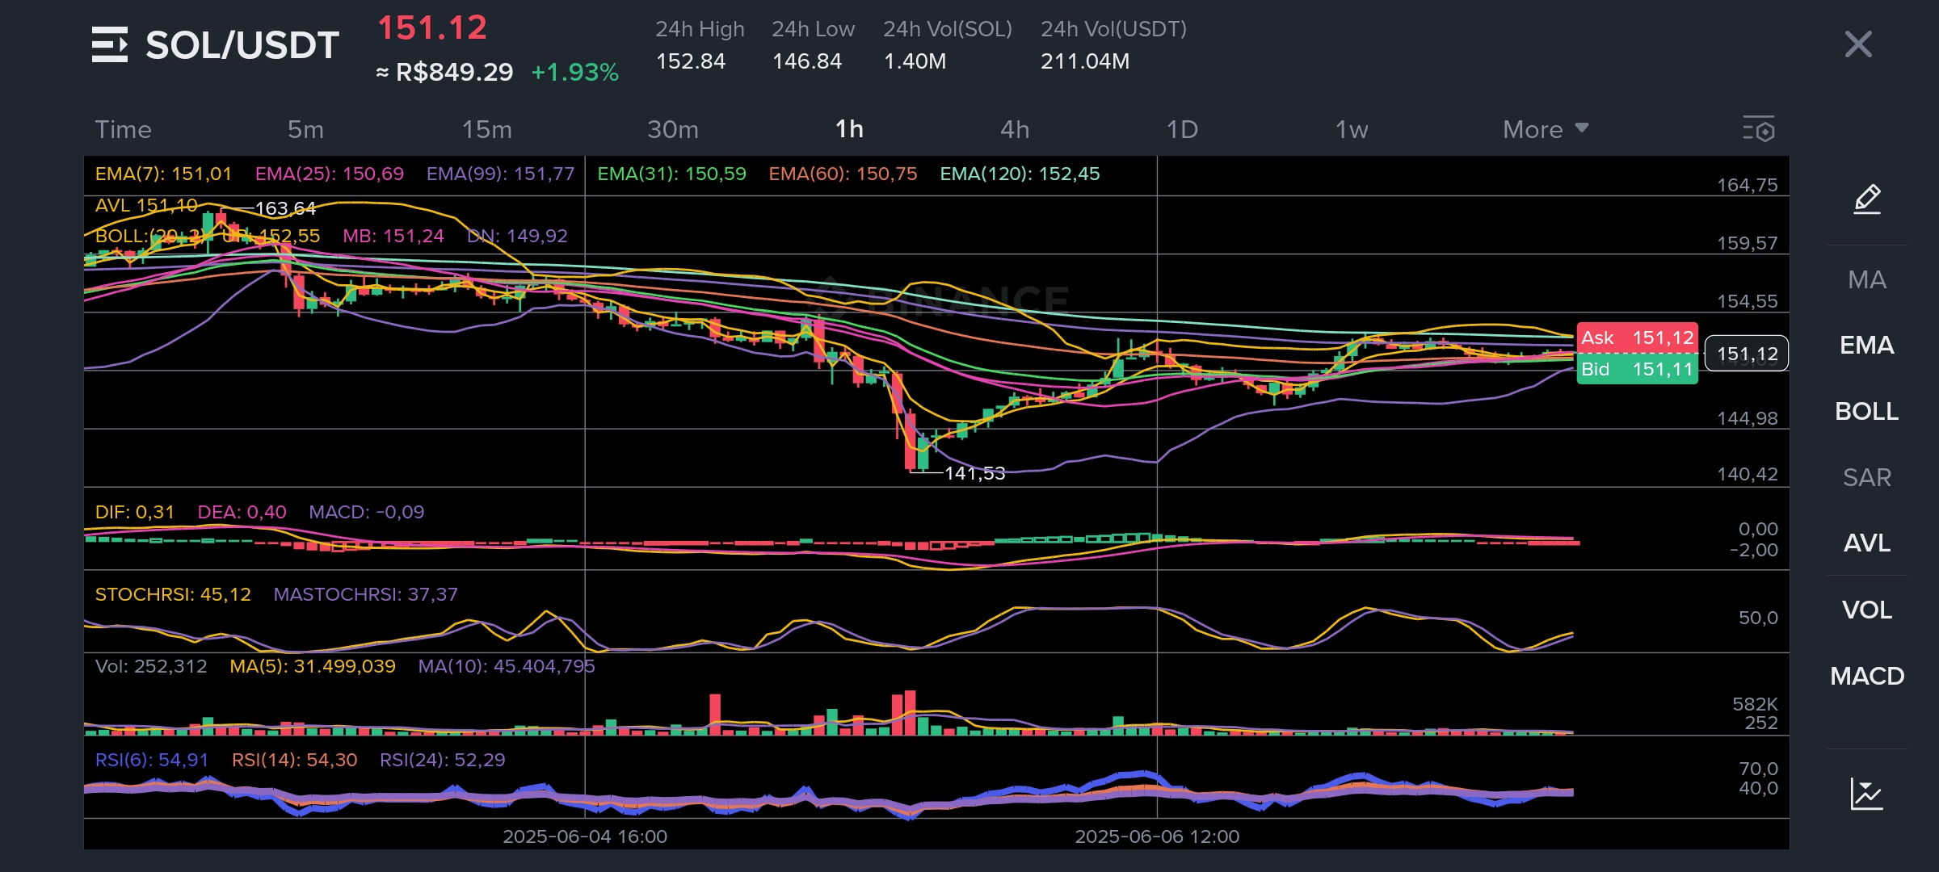Viewport: 1939px width, 872px height.
Task: Select the 1D interval
Action: coord(1182,129)
